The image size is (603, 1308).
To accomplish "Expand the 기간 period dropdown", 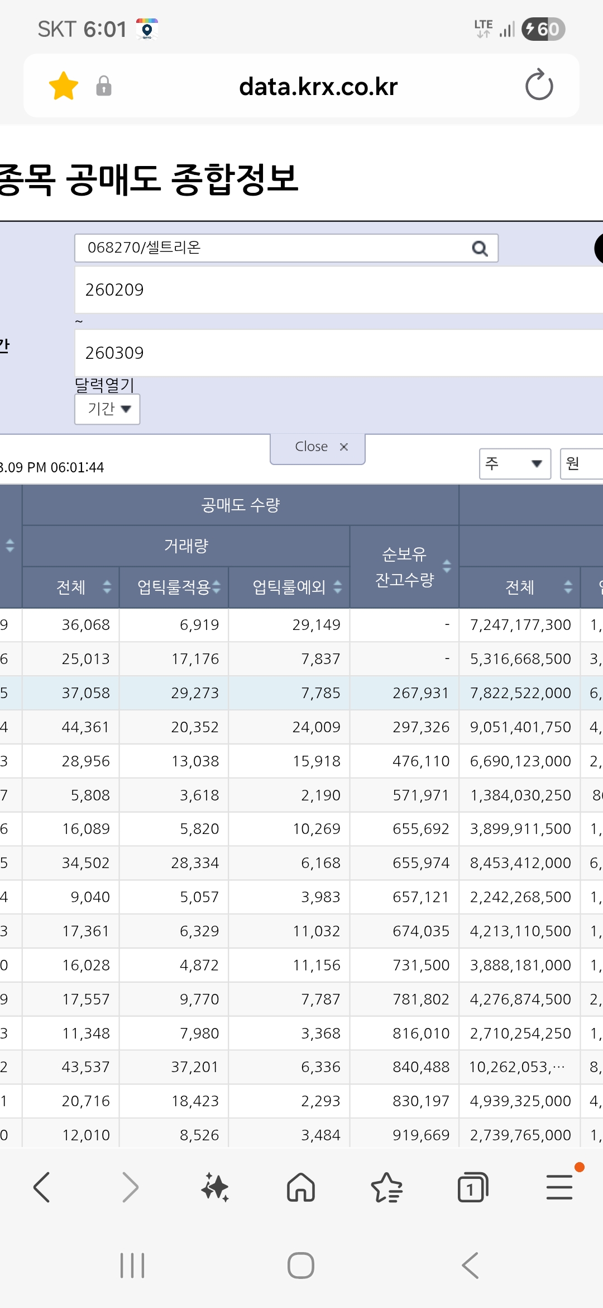I will coord(107,409).
